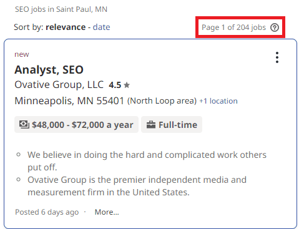This screenshot has height=229, width=299.
Task: Click the Page 1 of 204 jobs text
Action: 233,27
